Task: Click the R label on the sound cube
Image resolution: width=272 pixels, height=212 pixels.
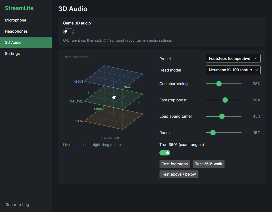Action: 139,103
